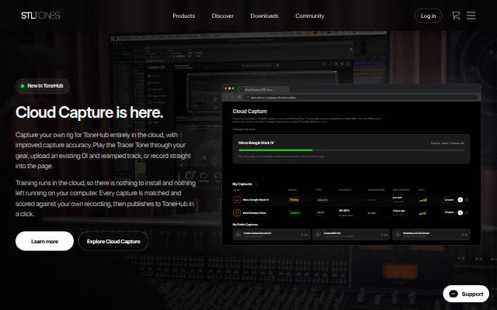Viewport: 497px width, 310px height.
Task: Open the Downloads menu
Action: pyautogui.click(x=264, y=15)
